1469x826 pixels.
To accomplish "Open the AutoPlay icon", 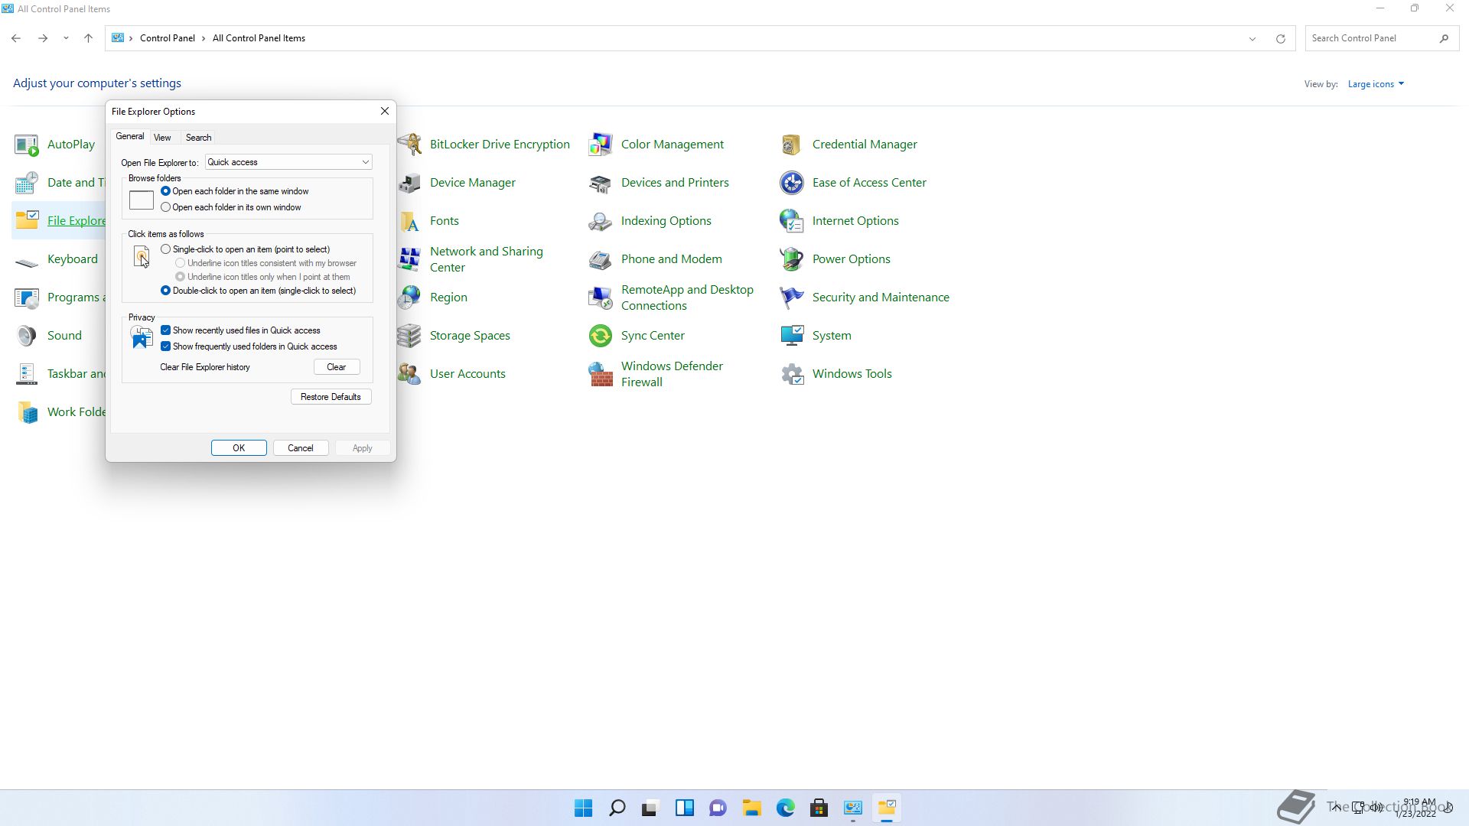I will (27, 145).
